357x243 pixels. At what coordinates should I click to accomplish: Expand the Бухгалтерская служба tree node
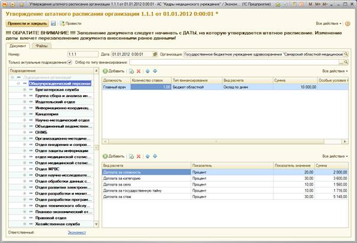(24, 90)
